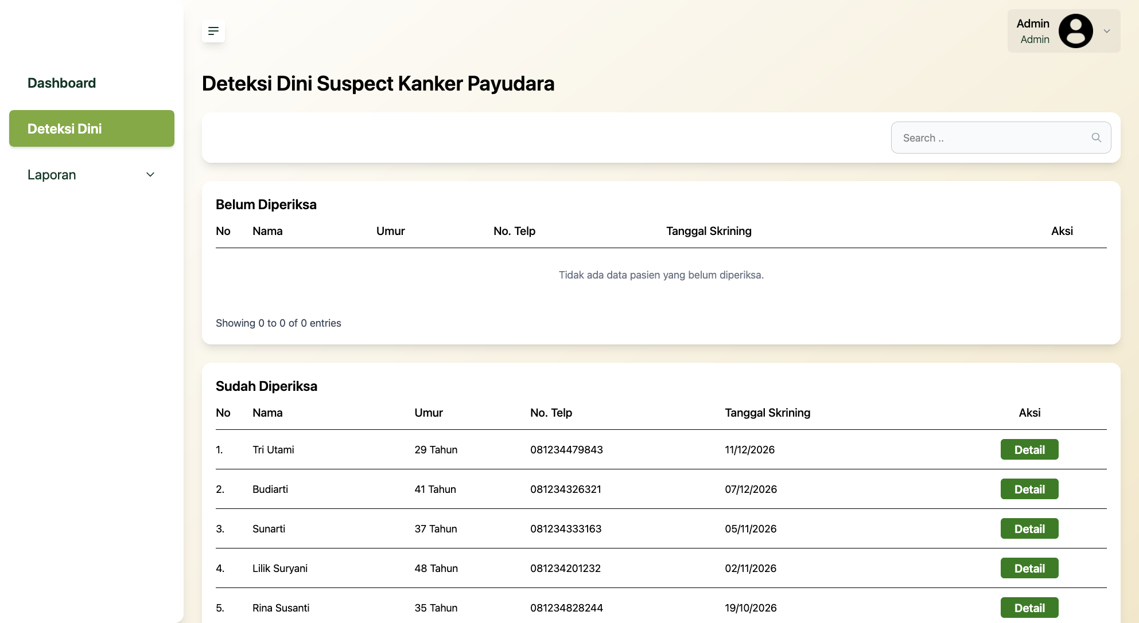Viewport: 1139px width, 623px height.
Task: Click the No. Telp header in Belum Diperiksa
Action: [x=514, y=231]
